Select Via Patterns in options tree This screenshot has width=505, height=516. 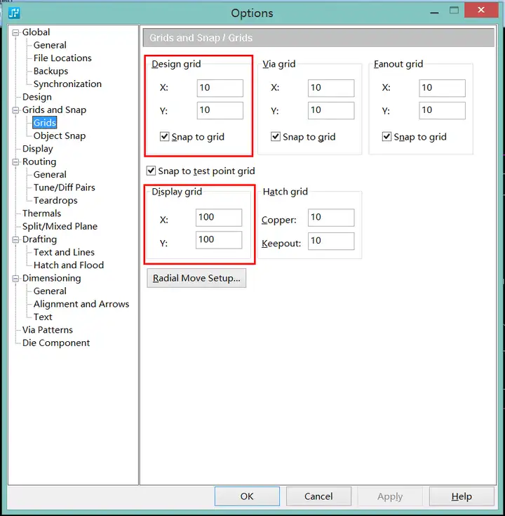pyautogui.click(x=48, y=330)
